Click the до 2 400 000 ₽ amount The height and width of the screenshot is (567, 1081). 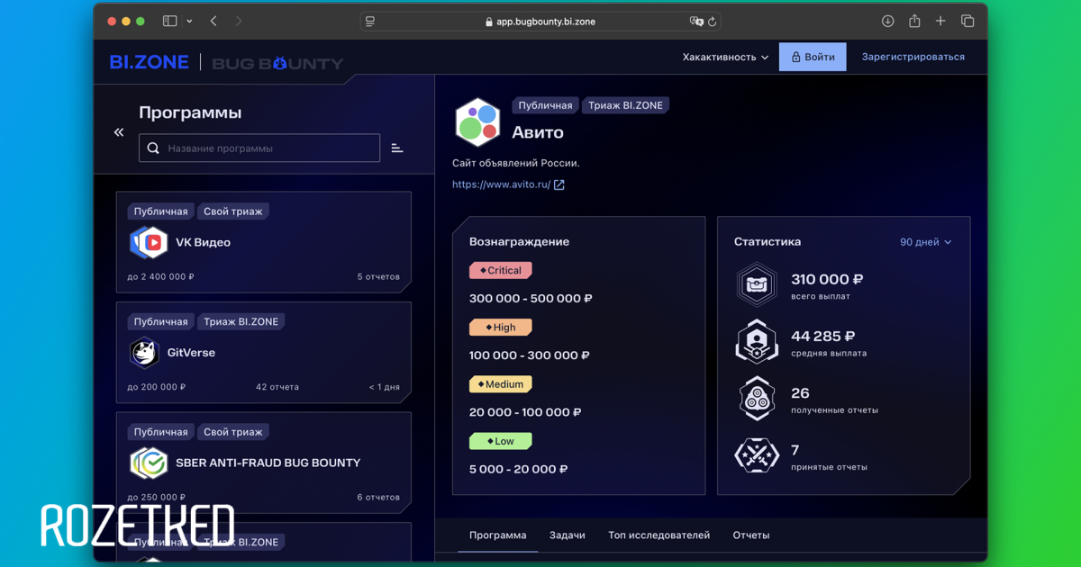click(x=161, y=276)
